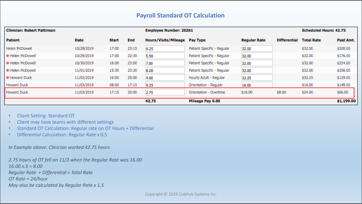
Task: Select Helen McDowell on 10/28/2019 row
Action: click(x=19, y=48)
